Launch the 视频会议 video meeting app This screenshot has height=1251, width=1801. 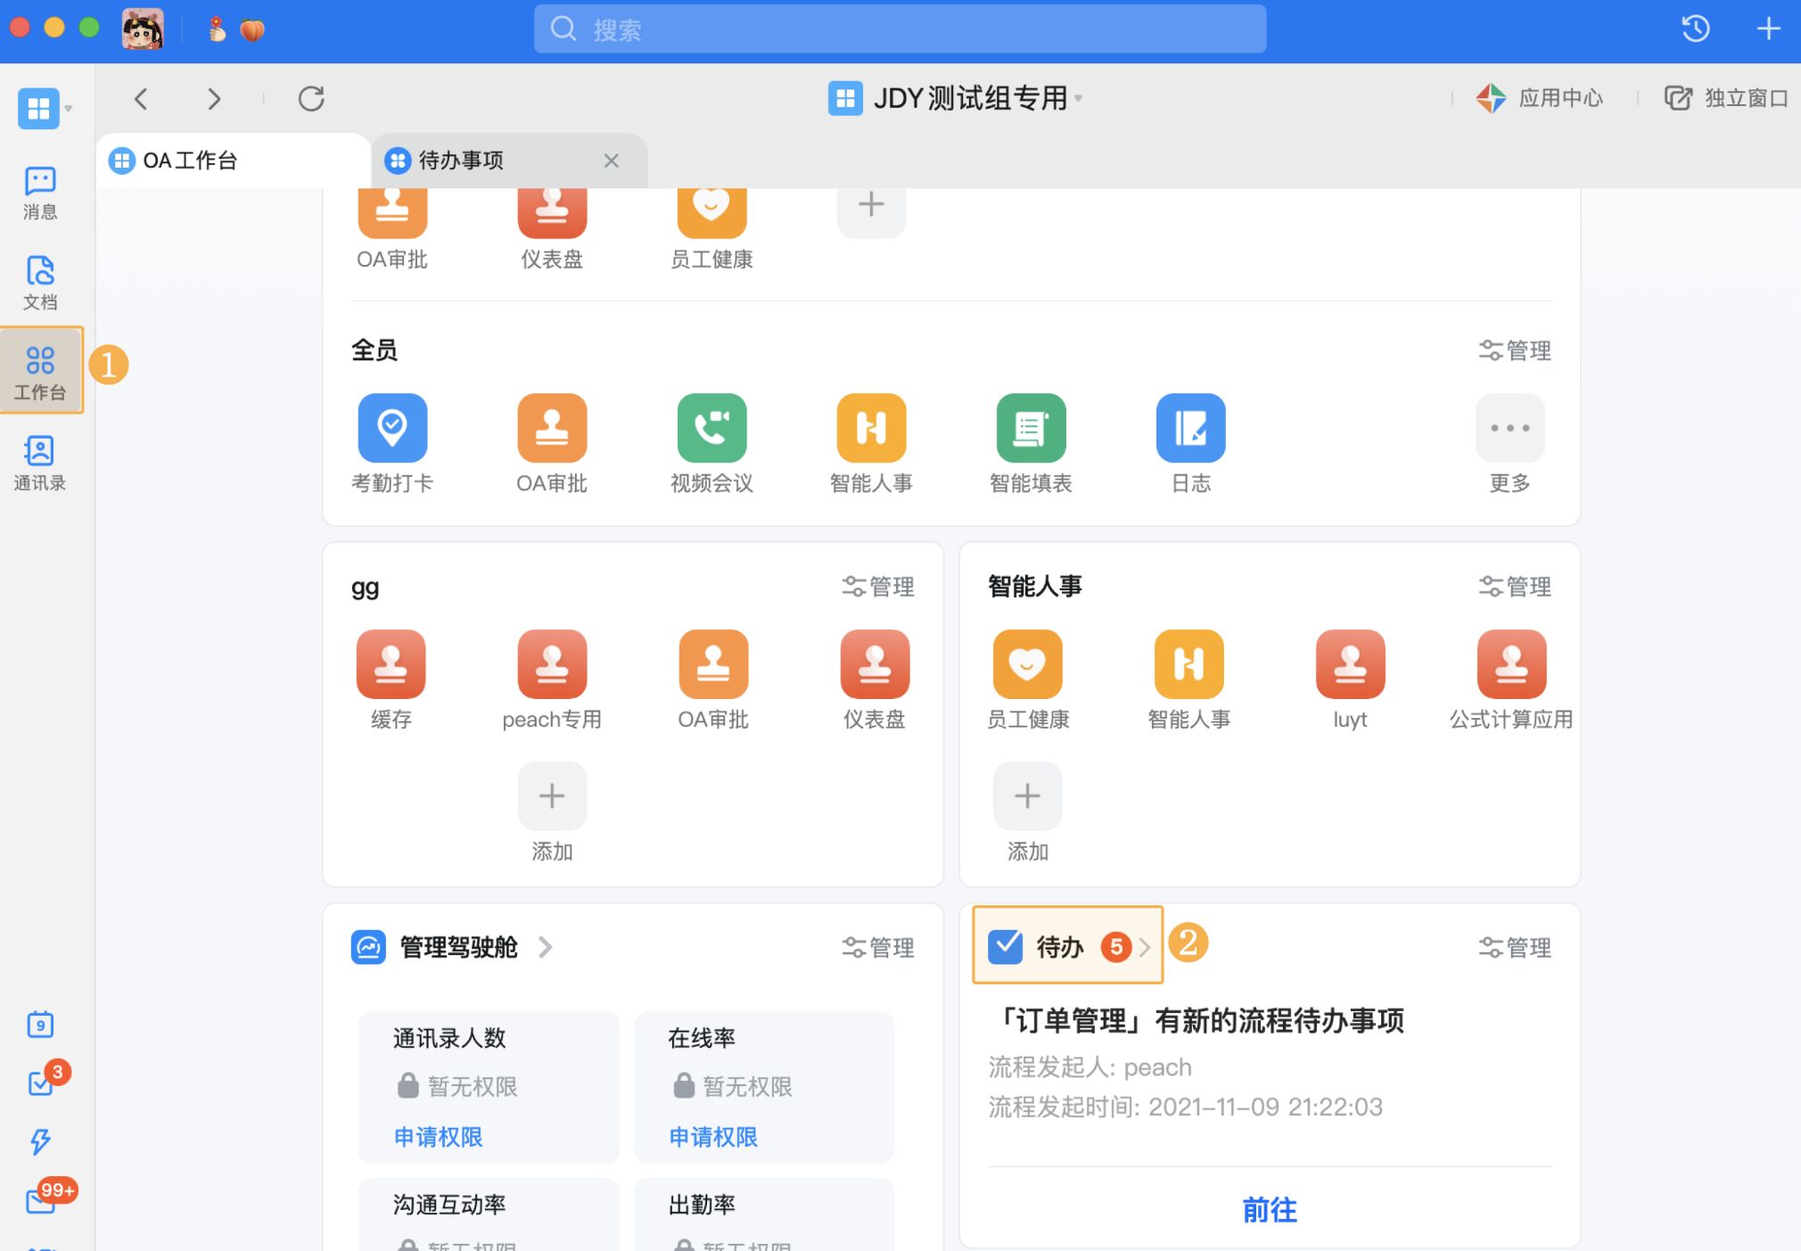click(x=711, y=428)
